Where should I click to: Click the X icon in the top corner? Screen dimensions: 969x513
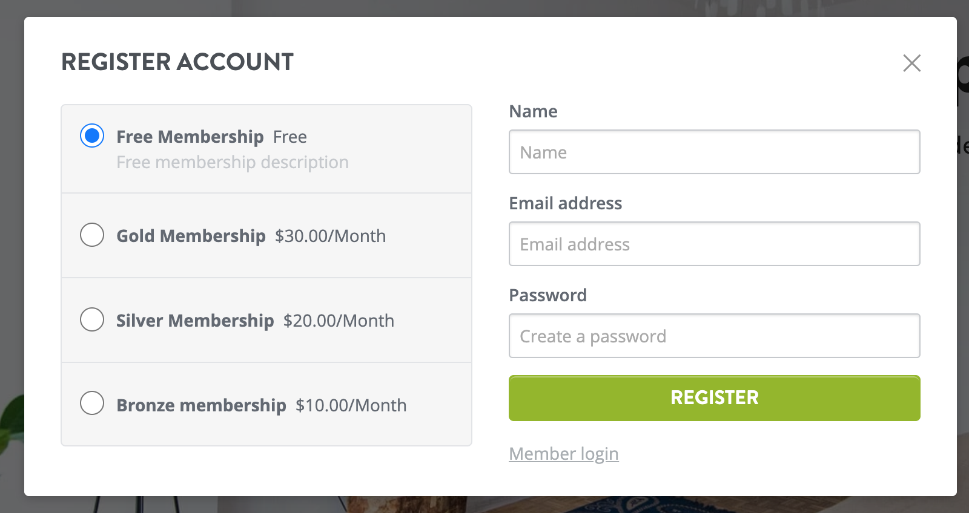pyautogui.click(x=911, y=63)
